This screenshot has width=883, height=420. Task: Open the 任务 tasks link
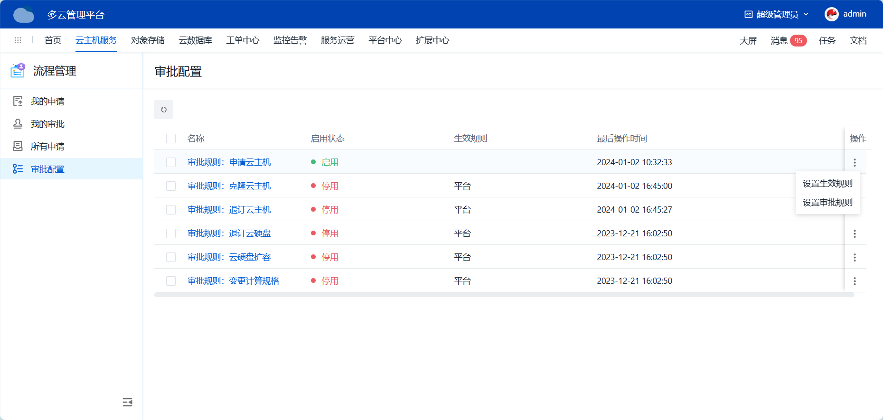pyautogui.click(x=827, y=41)
